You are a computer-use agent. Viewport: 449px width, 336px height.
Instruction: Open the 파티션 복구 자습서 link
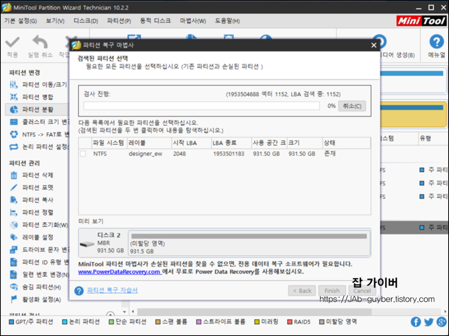[112, 290]
